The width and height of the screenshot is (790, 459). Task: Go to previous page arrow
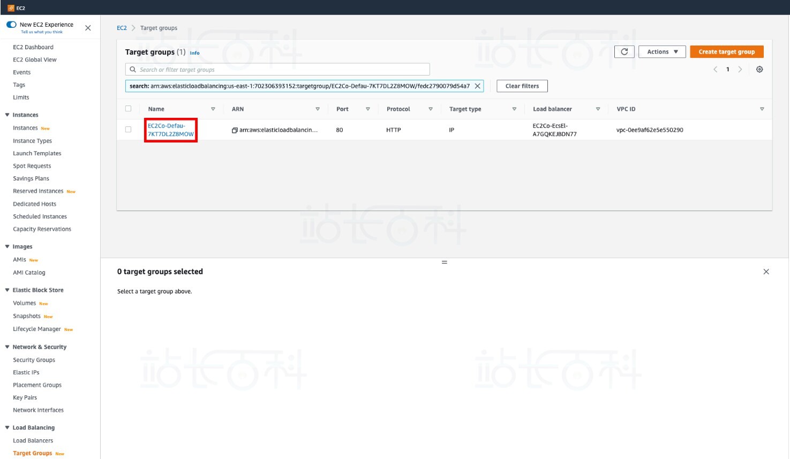(x=715, y=70)
